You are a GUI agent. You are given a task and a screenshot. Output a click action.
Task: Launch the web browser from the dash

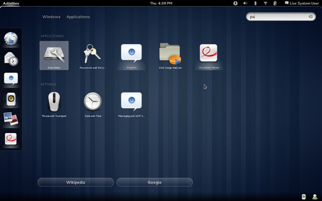(11, 38)
